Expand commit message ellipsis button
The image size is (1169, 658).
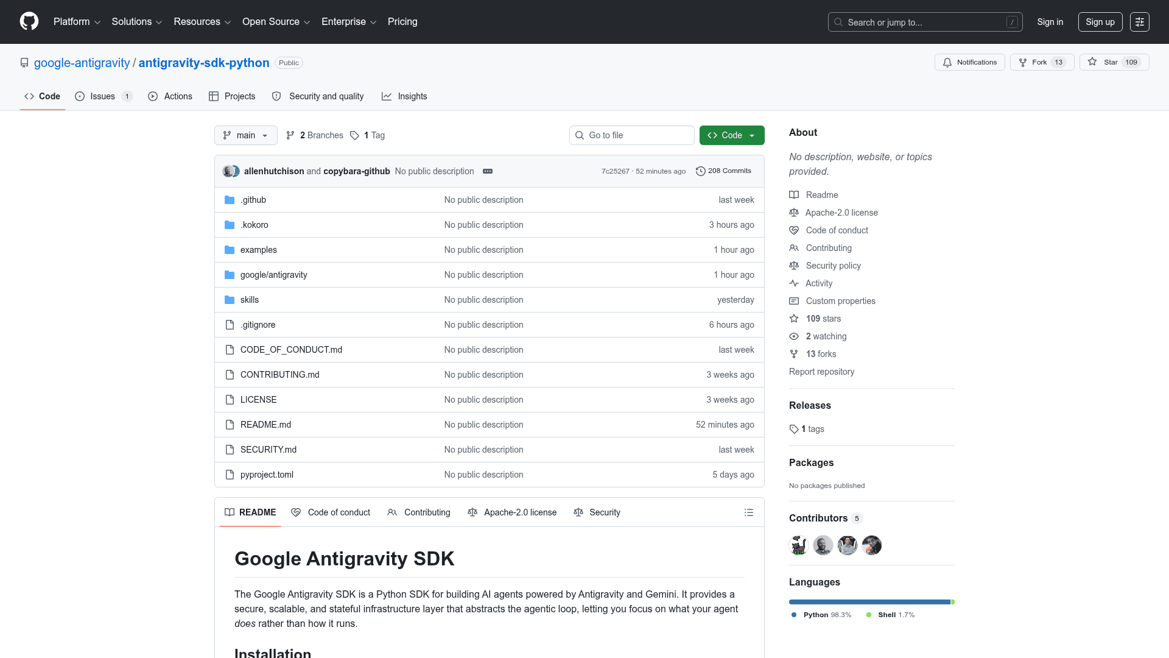click(487, 171)
